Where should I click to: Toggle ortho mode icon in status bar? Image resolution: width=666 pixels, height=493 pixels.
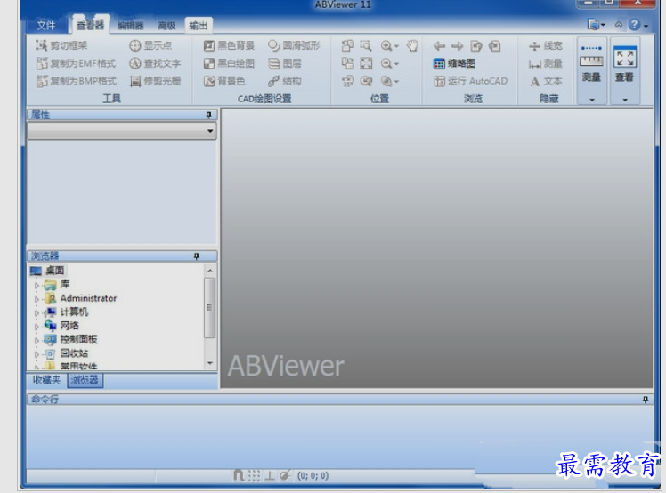pos(269,475)
